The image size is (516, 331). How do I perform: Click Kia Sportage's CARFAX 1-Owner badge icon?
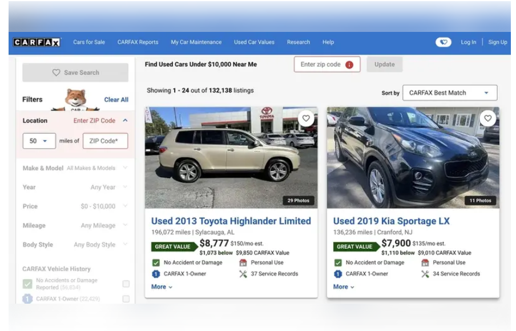tap(338, 274)
